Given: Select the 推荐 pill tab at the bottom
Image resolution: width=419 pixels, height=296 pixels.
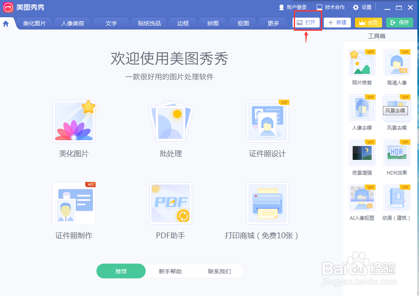Looking at the screenshot, I should click(x=121, y=271).
